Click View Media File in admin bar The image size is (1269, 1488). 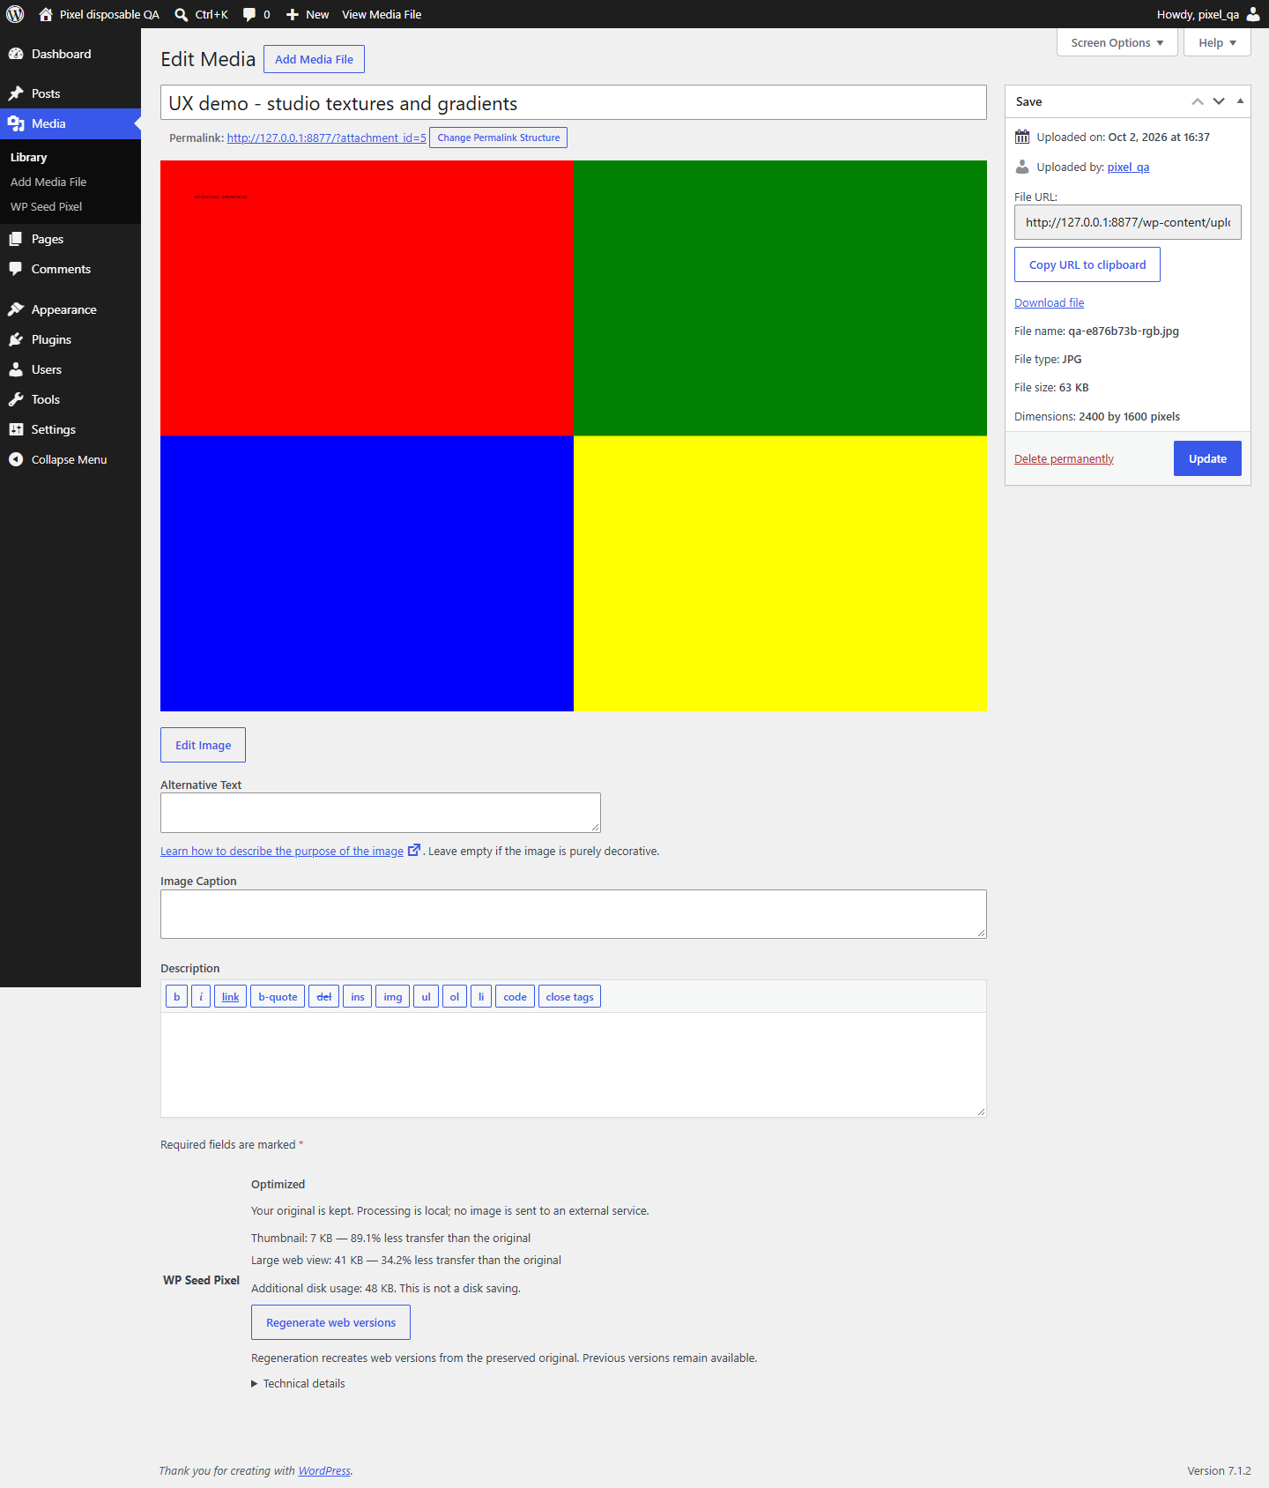382,14
